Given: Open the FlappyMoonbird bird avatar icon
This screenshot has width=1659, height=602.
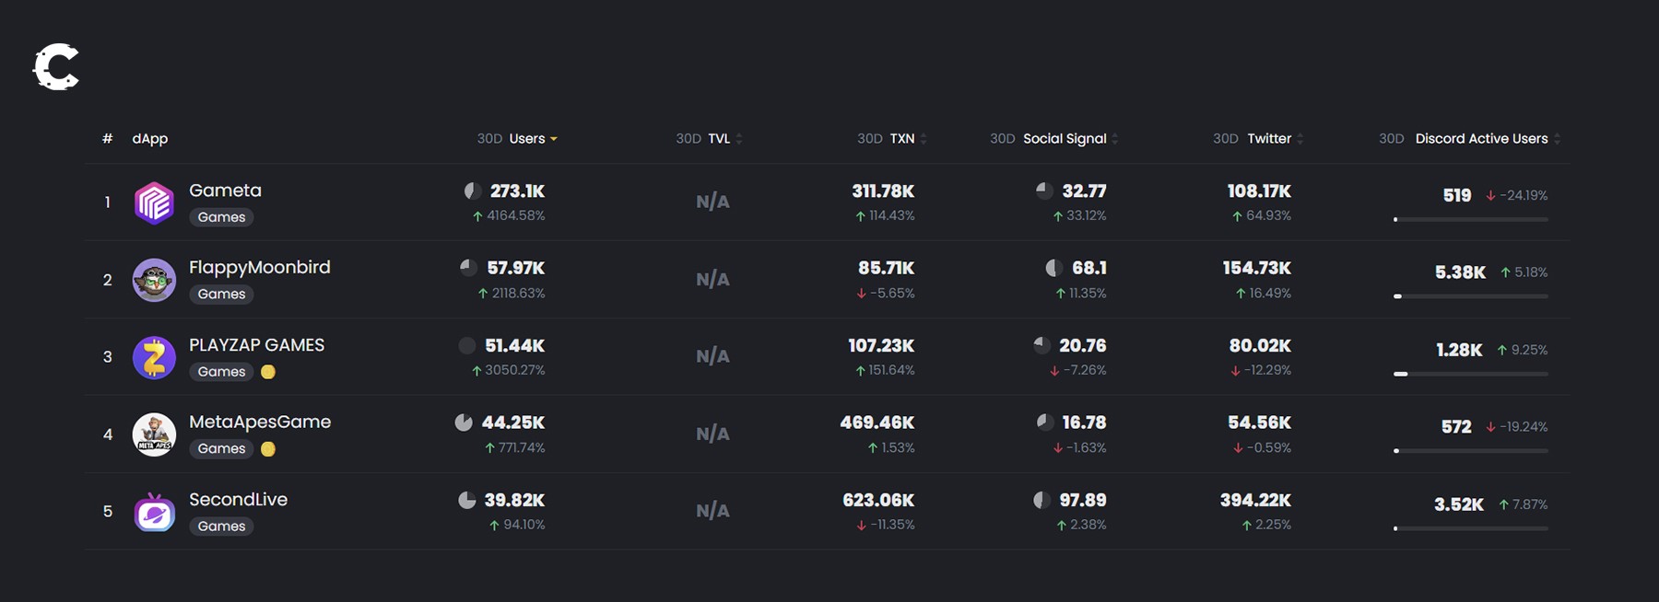Looking at the screenshot, I should (154, 280).
